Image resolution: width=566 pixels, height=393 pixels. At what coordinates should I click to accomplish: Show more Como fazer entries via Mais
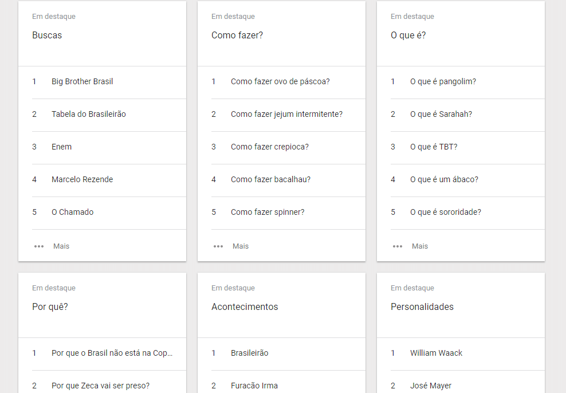241,246
